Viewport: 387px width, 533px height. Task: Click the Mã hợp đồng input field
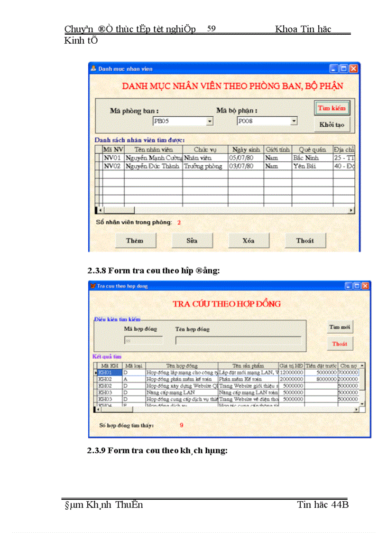143,340
